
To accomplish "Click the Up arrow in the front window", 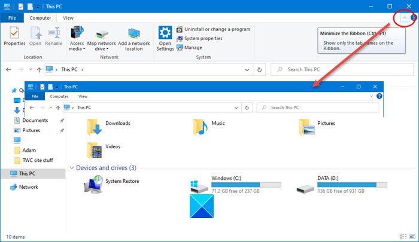I will [58, 108].
